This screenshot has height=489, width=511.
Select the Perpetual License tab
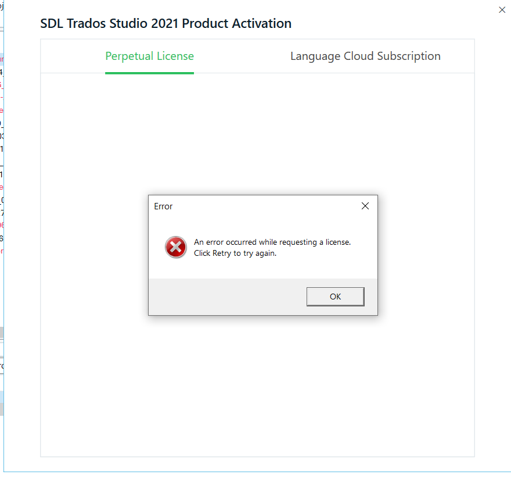[149, 56]
